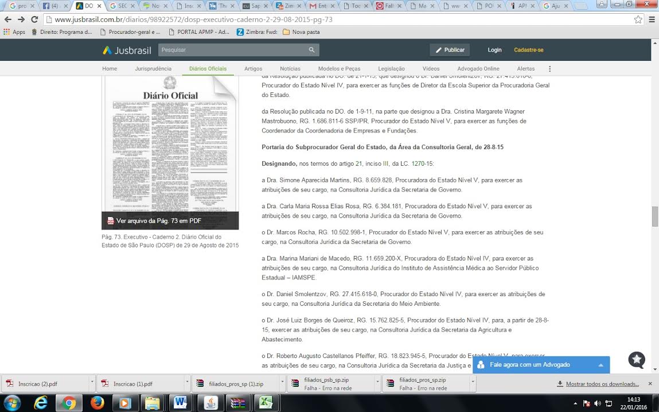Click the Jusbrasil logo

pos(127,50)
